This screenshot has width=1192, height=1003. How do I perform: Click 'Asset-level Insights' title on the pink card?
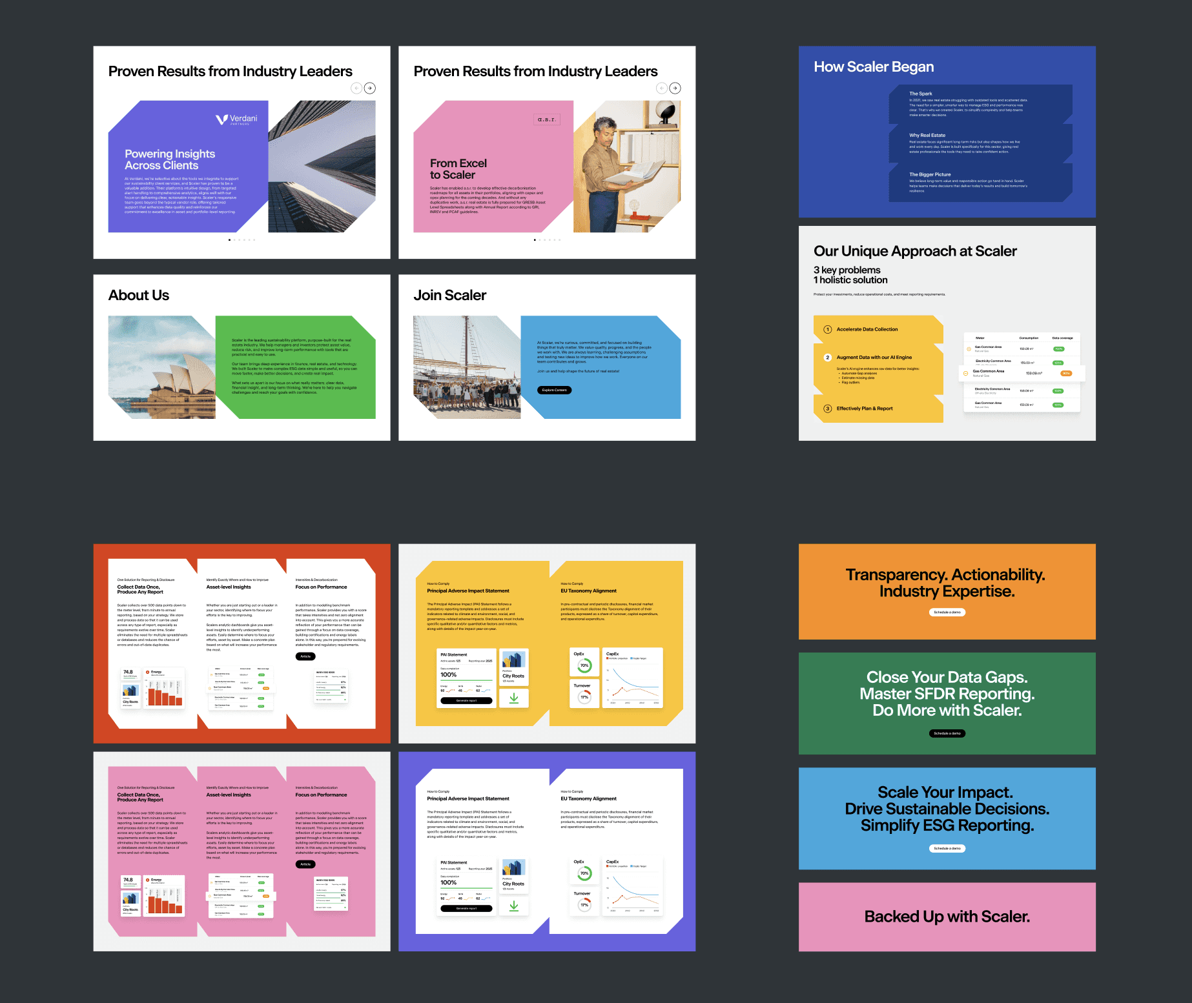click(x=229, y=795)
